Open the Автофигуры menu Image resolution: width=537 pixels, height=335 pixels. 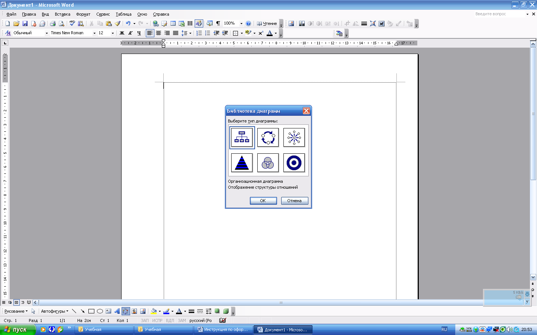54,311
